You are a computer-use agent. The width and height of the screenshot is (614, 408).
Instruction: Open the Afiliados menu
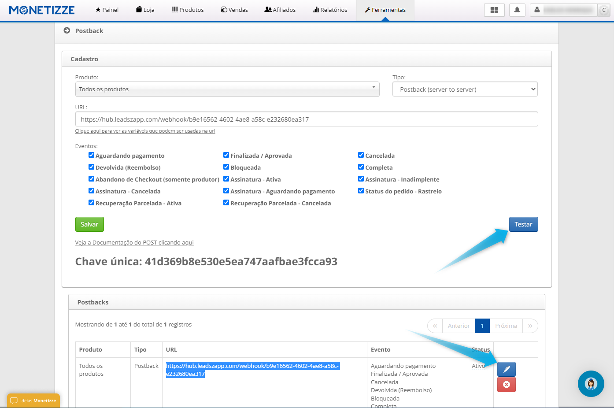coord(280,10)
